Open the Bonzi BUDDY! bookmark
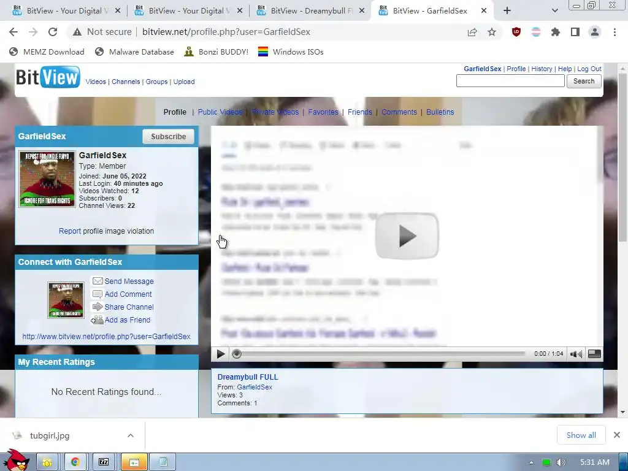This screenshot has width=628, height=471. click(216, 52)
